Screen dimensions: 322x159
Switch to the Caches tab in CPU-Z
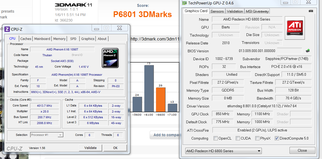click(x=26, y=39)
